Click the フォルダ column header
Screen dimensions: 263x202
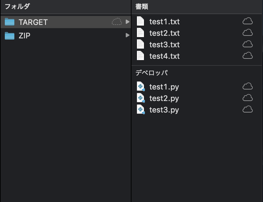17,6
